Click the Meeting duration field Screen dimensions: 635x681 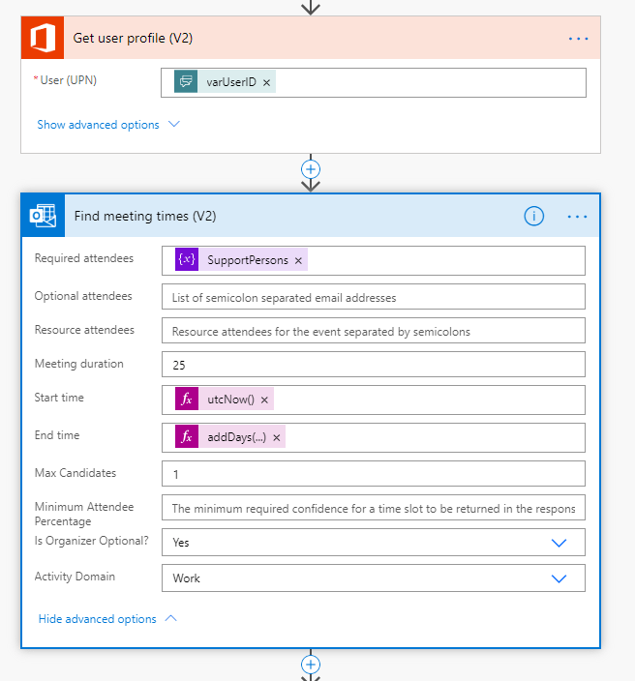[x=373, y=365]
